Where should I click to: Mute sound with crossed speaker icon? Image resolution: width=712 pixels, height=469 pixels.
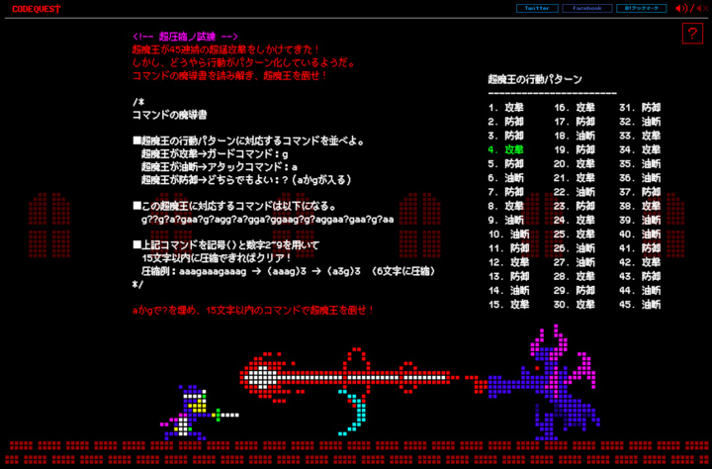tap(702, 8)
